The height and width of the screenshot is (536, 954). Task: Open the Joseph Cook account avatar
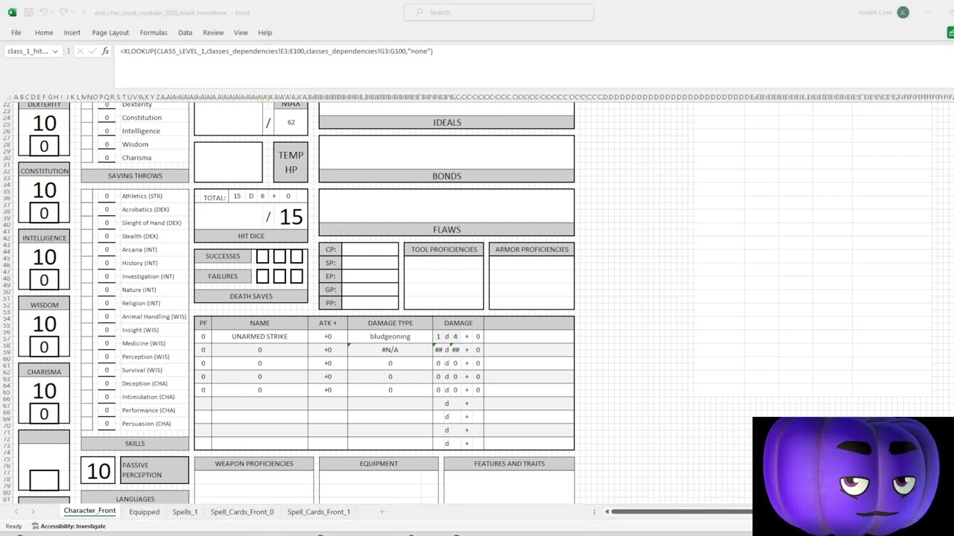coord(903,13)
